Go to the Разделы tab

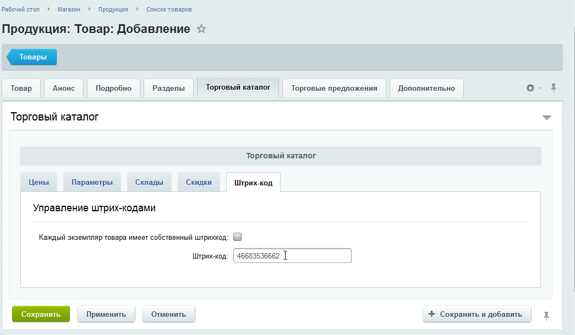(168, 88)
